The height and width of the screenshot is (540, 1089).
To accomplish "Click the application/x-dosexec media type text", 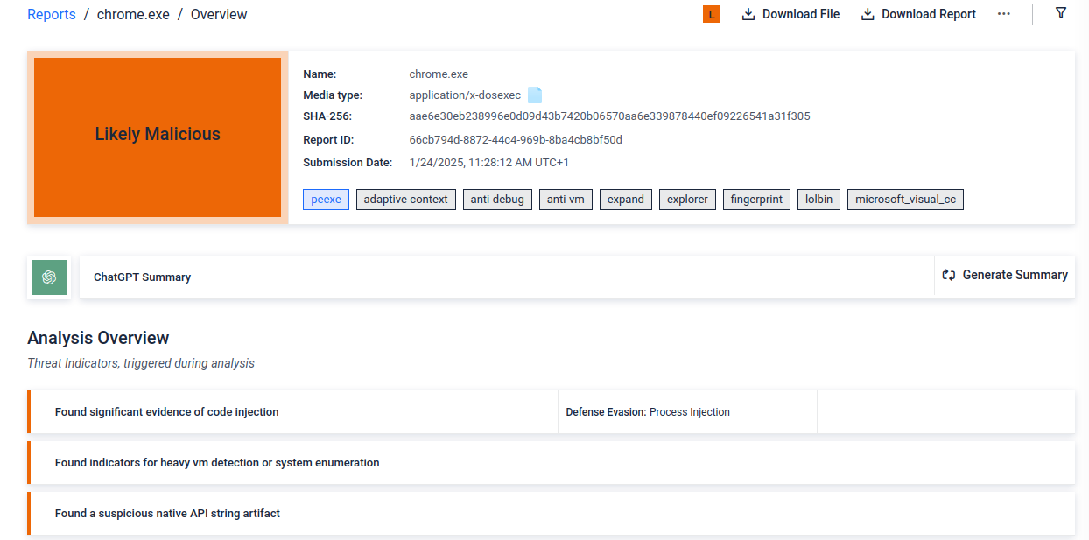I will tap(465, 95).
